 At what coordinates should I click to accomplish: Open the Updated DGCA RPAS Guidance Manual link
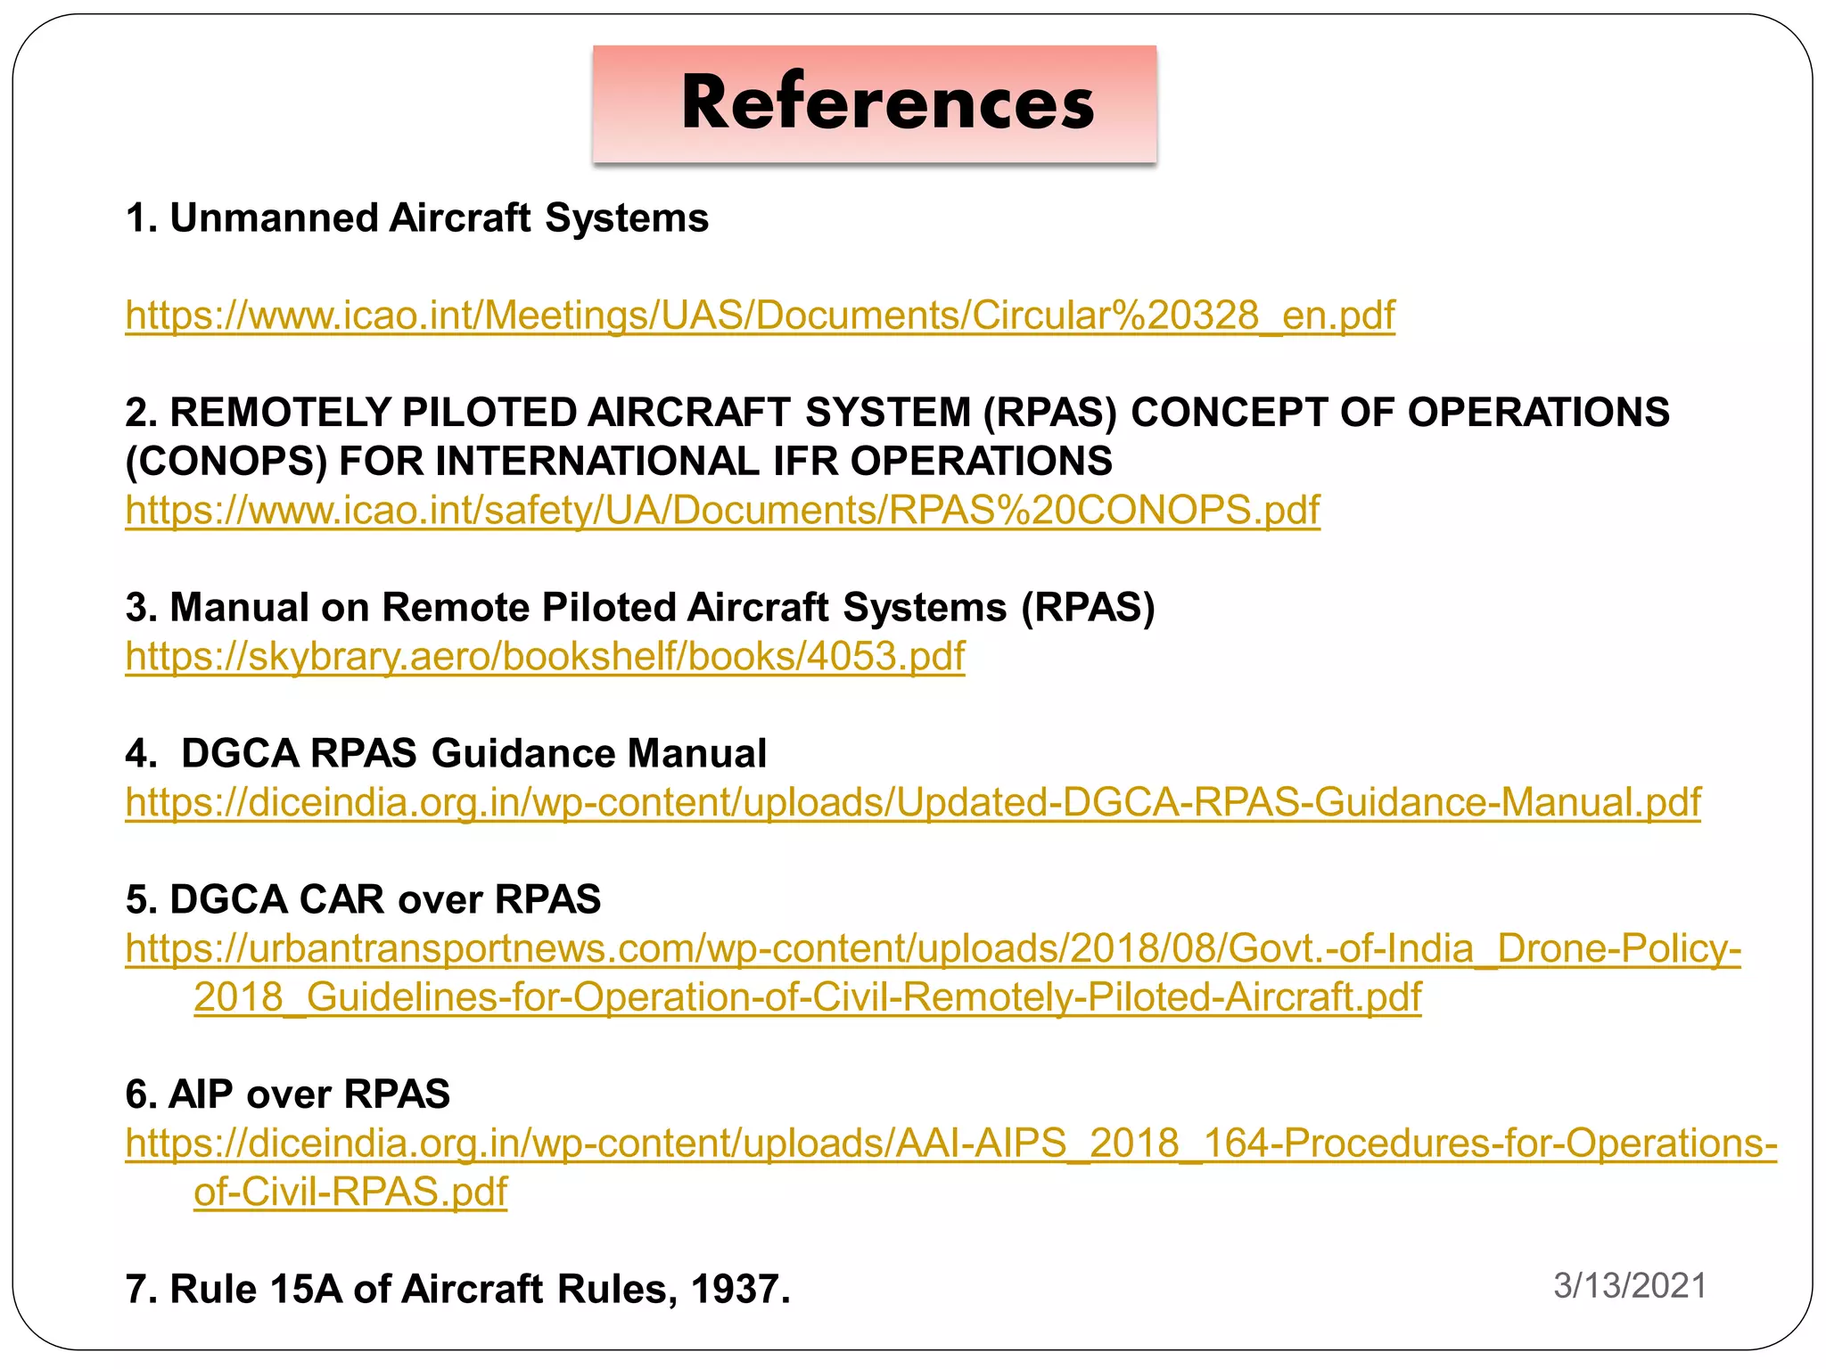pyautogui.click(x=913, y=803)
